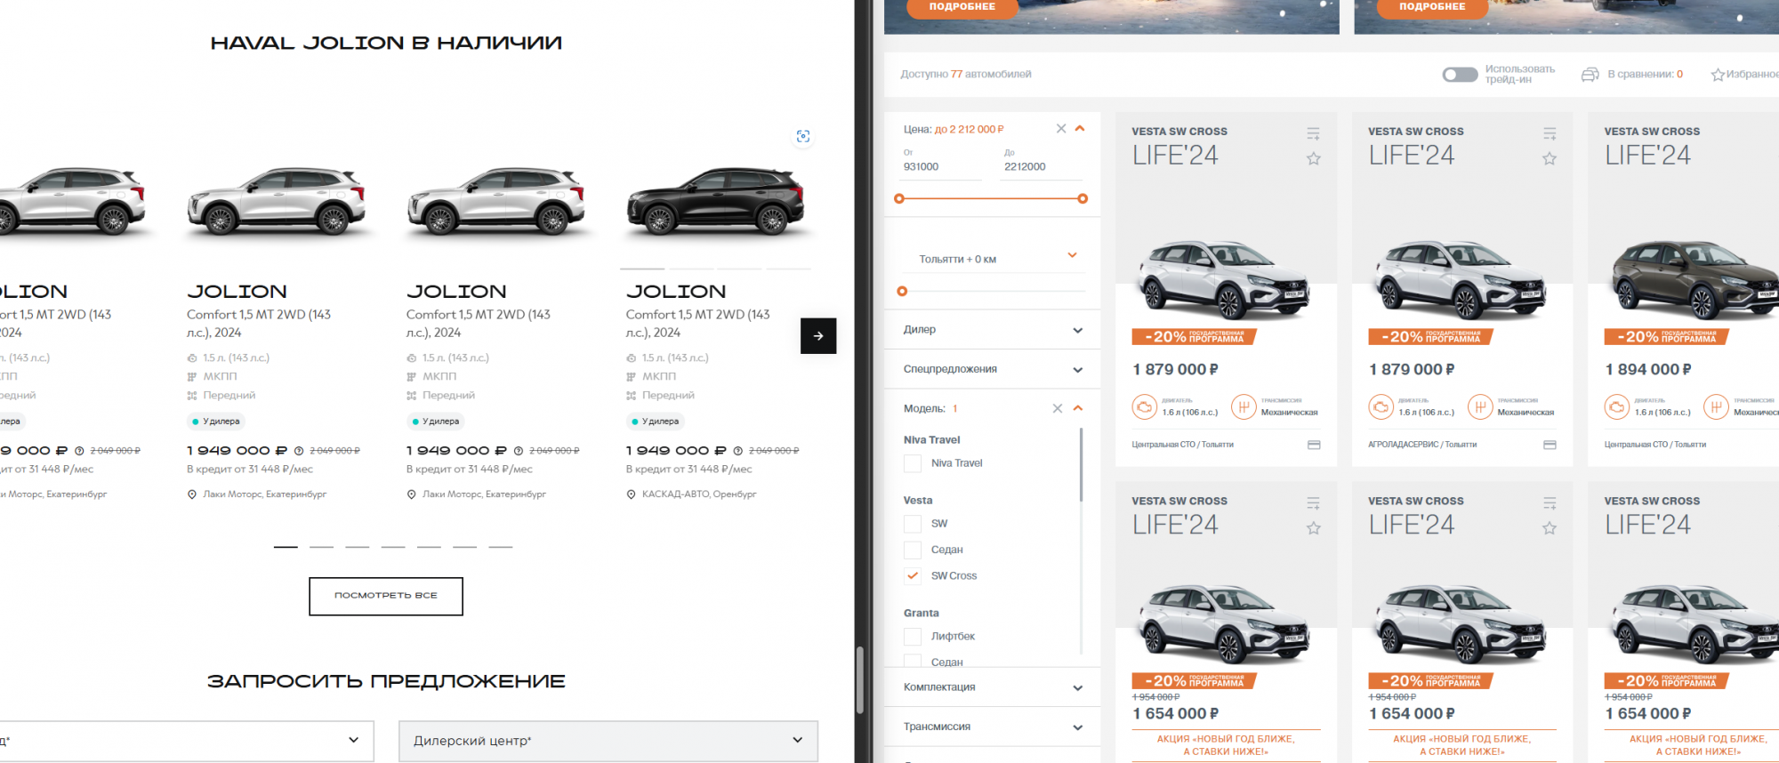Viewport: 1779px width, 763px height.
Task: Open the Дилерский центр dropdown
Action: [608, 741]
